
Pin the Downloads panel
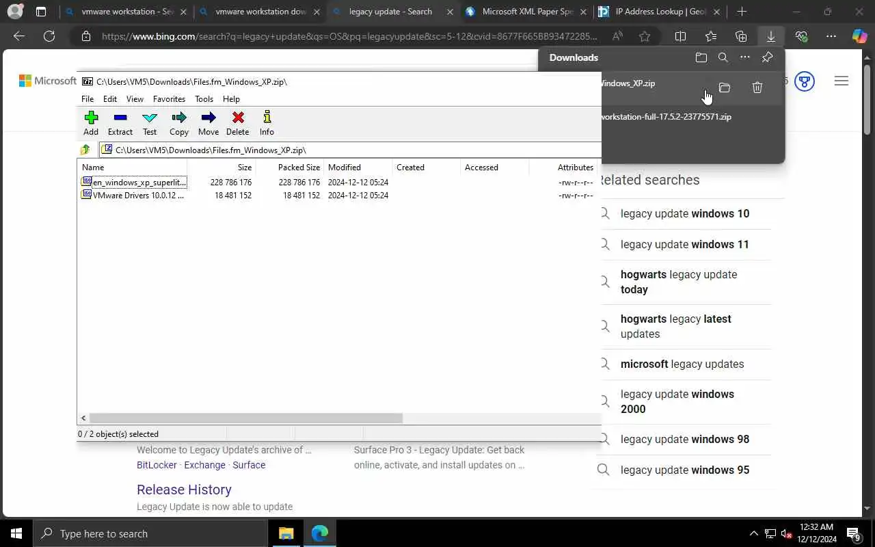(767, 57)
